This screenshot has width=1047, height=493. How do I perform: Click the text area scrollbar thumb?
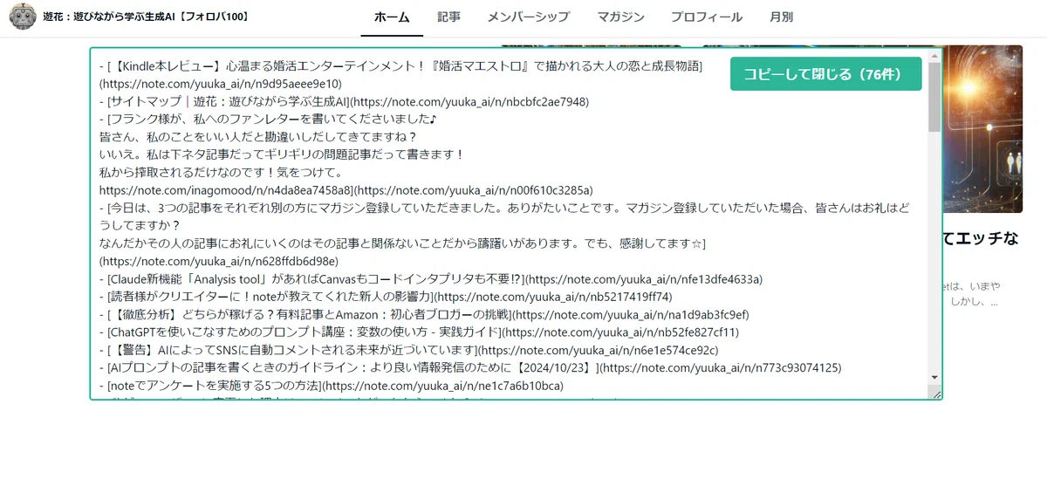(934, 96)
